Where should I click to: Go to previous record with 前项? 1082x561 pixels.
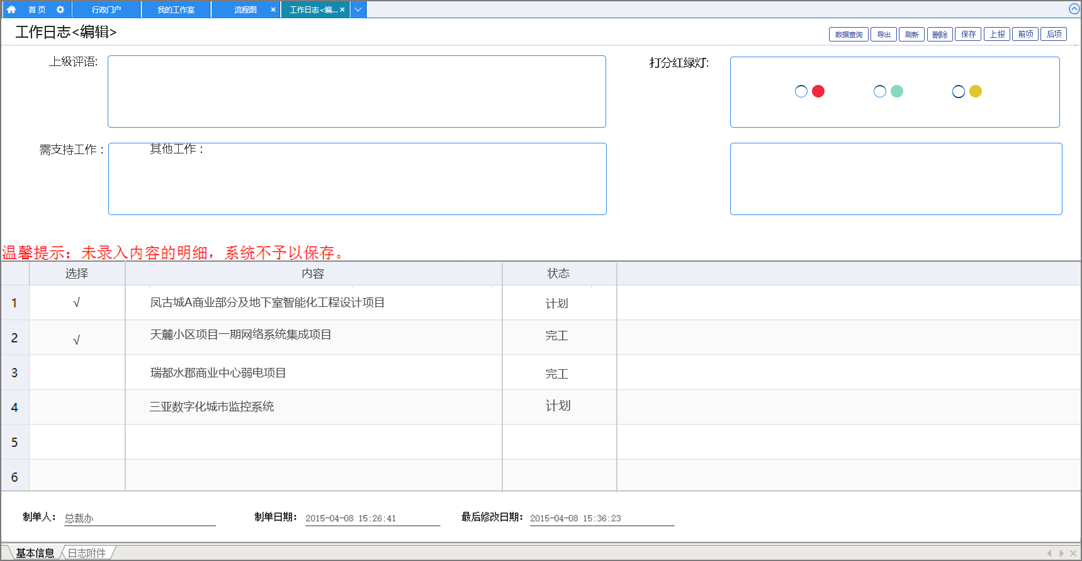pyautogui.click(x=1025, y=34)
